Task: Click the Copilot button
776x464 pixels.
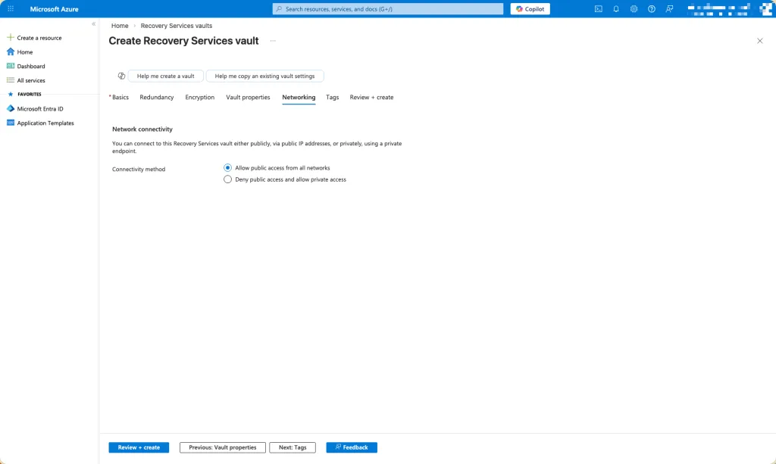Action: tap(530, 9)
